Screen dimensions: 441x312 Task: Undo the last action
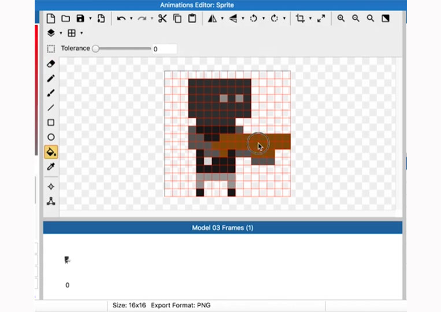point(121,18)
